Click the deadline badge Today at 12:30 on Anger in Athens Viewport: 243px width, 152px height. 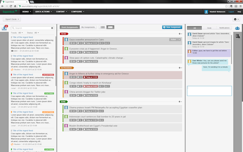point(90,77)
